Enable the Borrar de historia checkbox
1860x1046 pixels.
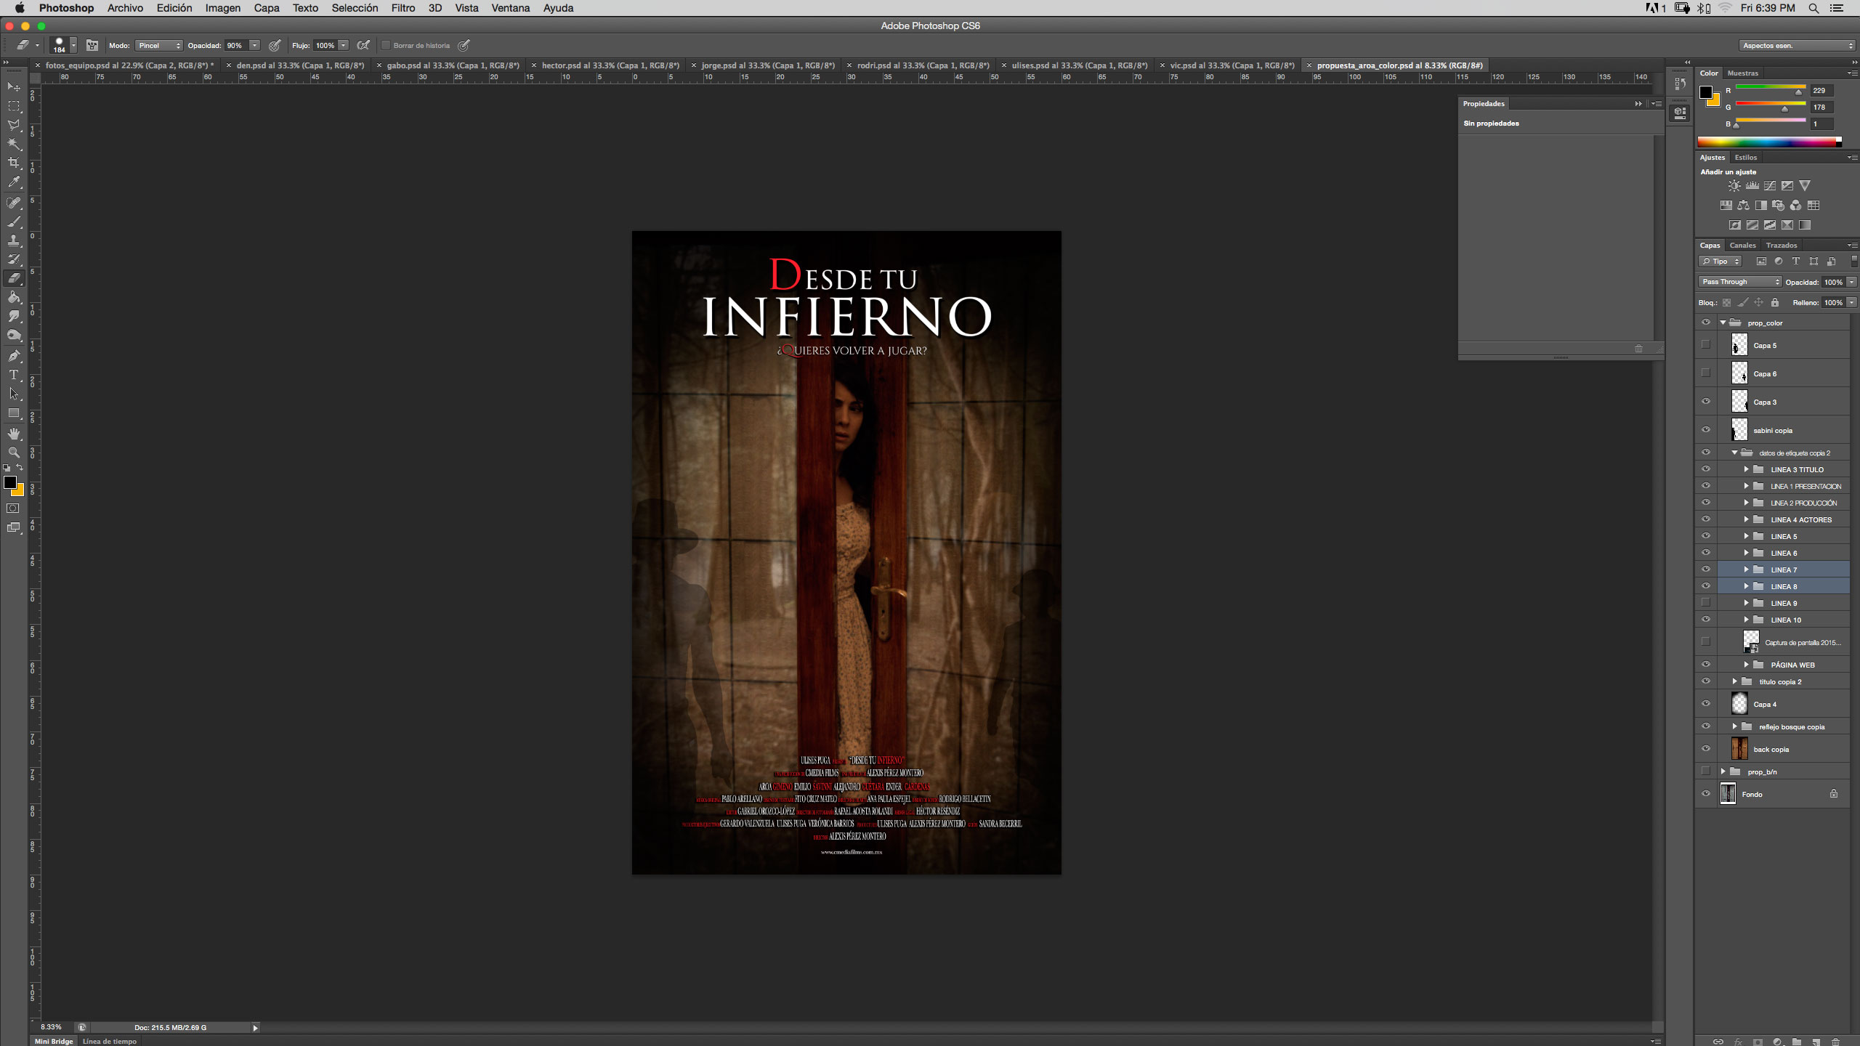pyautogui.click(x=386, y=46)
